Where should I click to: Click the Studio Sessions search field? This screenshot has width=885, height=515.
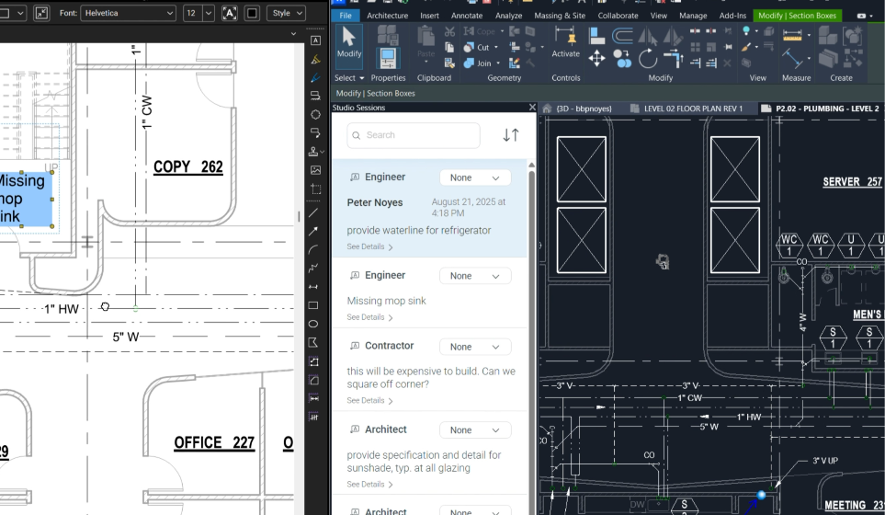coord(414,135)
